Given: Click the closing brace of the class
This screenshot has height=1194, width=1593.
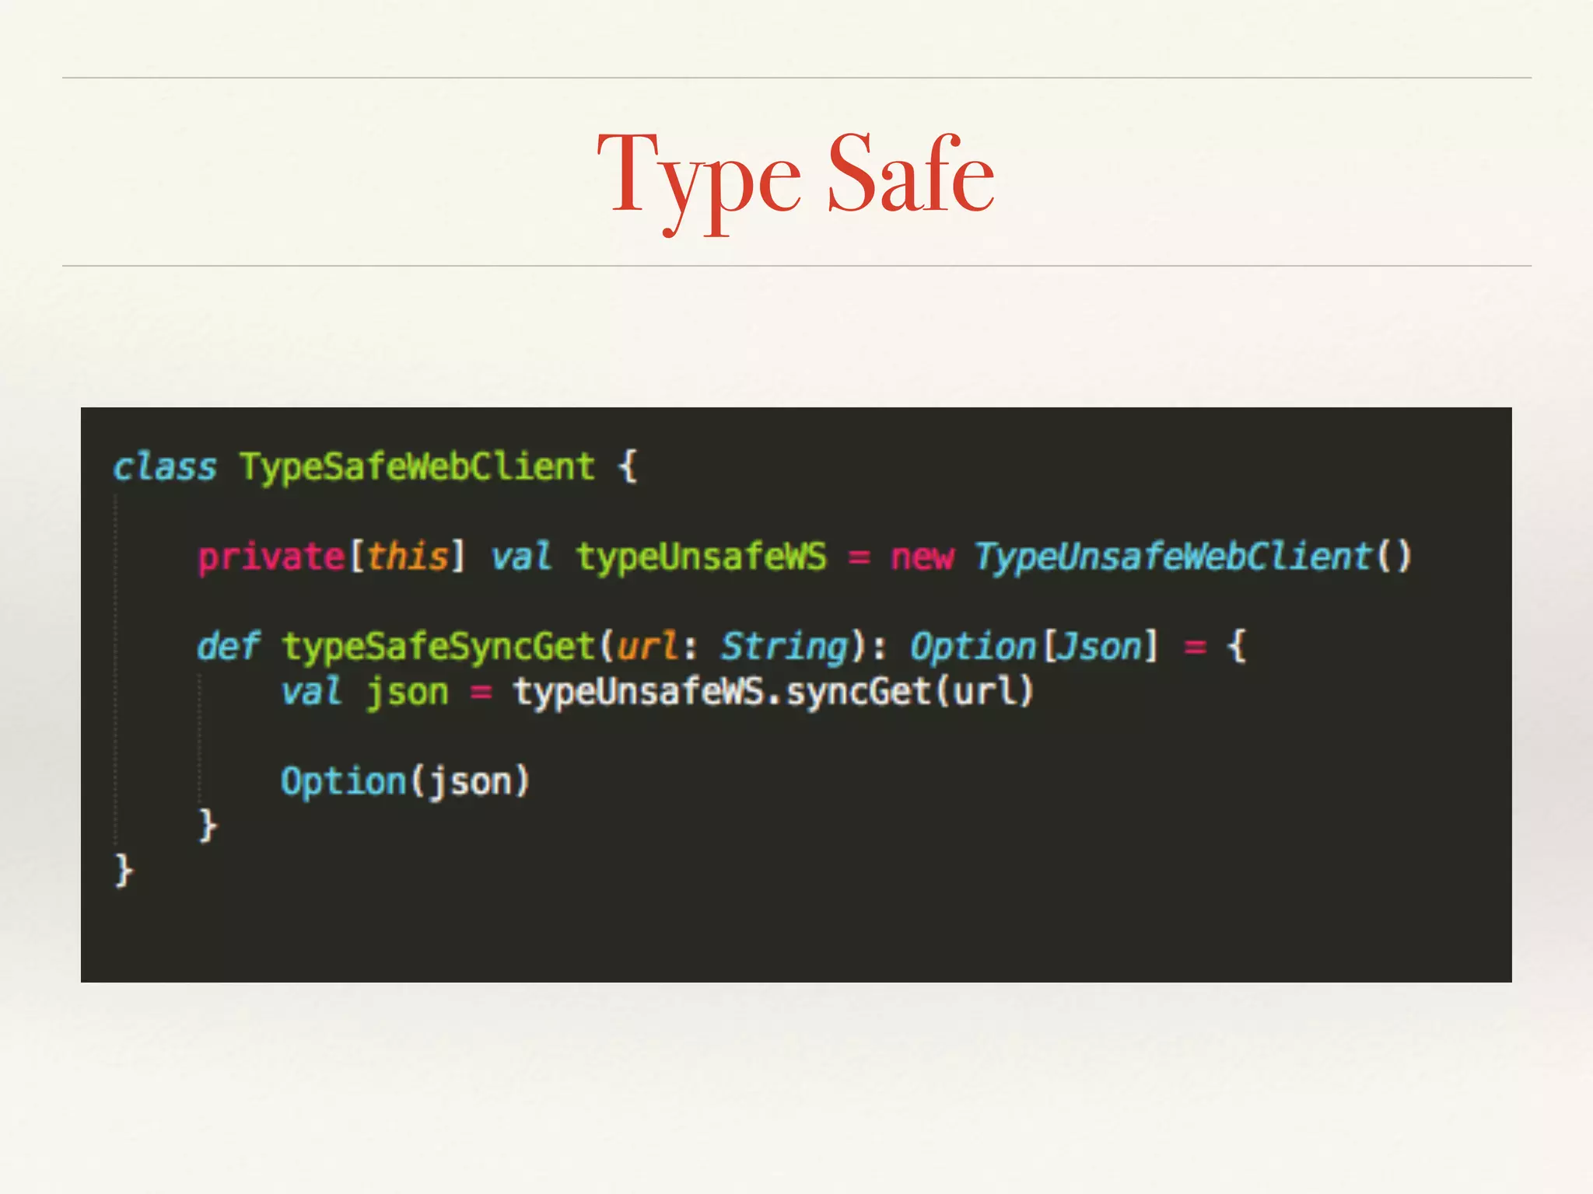Looking at the screenshot, I should [123, 869].
